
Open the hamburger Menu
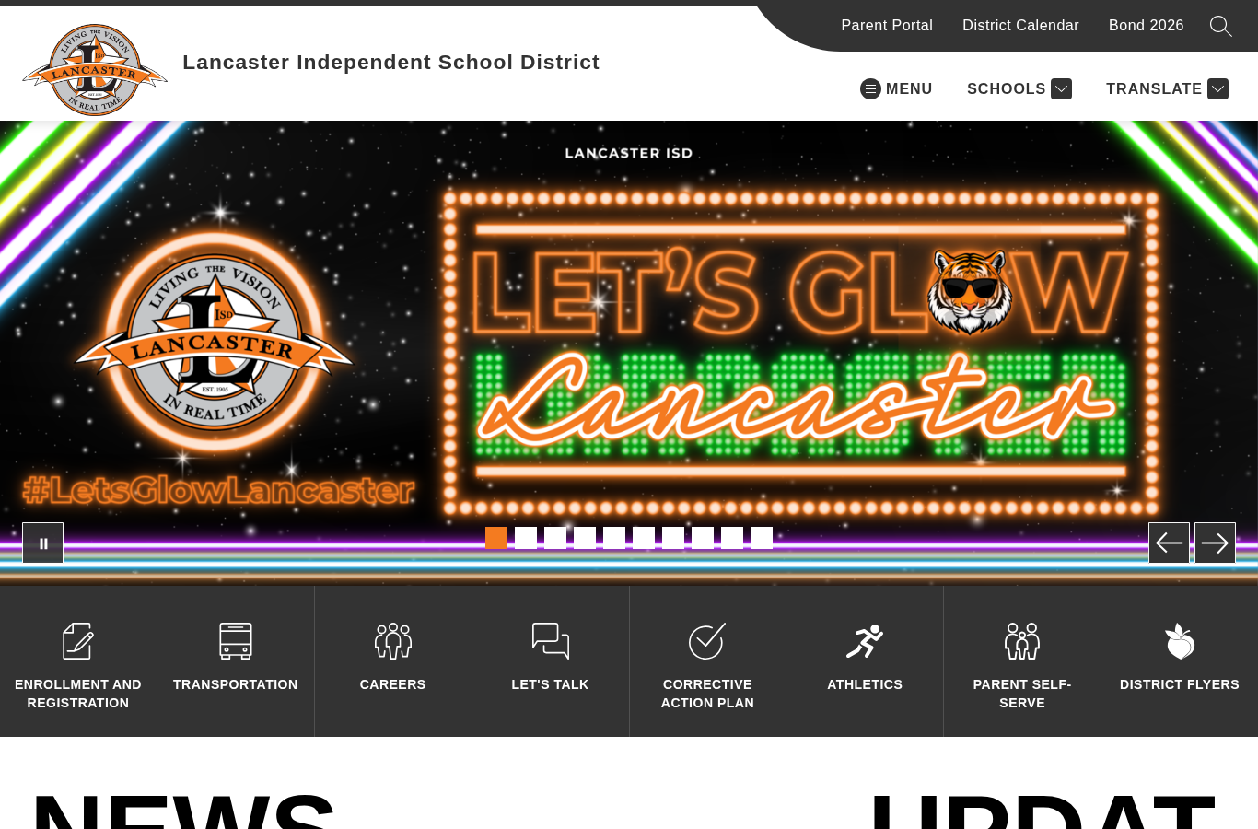(x=896, y=88)
